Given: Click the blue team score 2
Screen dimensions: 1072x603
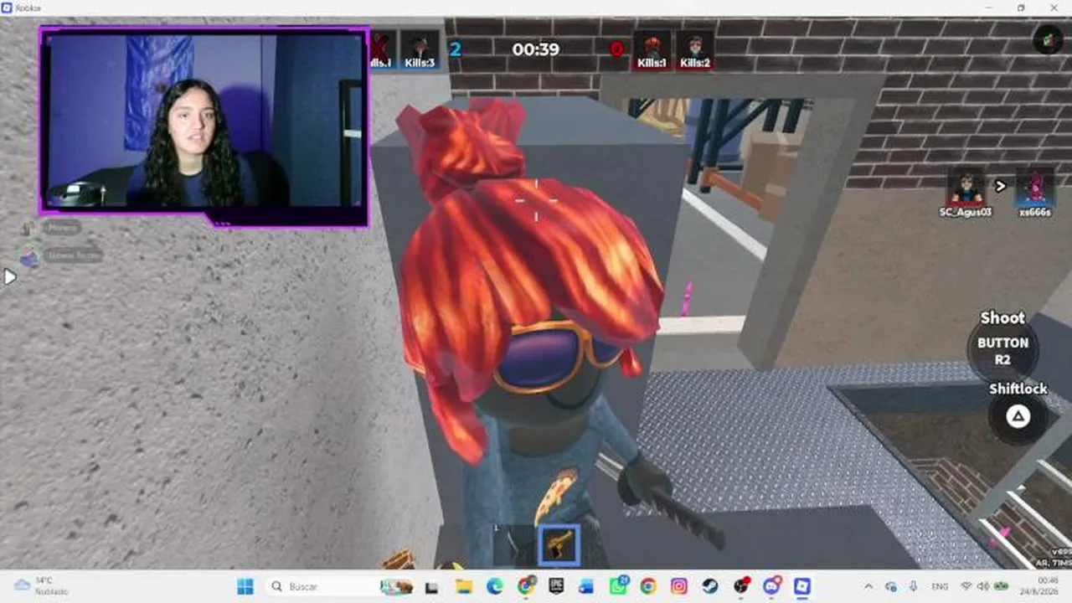Looking at the screenshot, I should 455,49.
